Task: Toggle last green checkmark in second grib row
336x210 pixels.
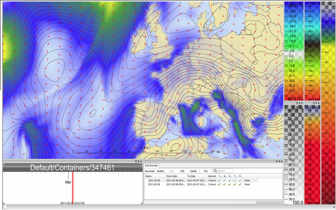Action: [240, 184]
